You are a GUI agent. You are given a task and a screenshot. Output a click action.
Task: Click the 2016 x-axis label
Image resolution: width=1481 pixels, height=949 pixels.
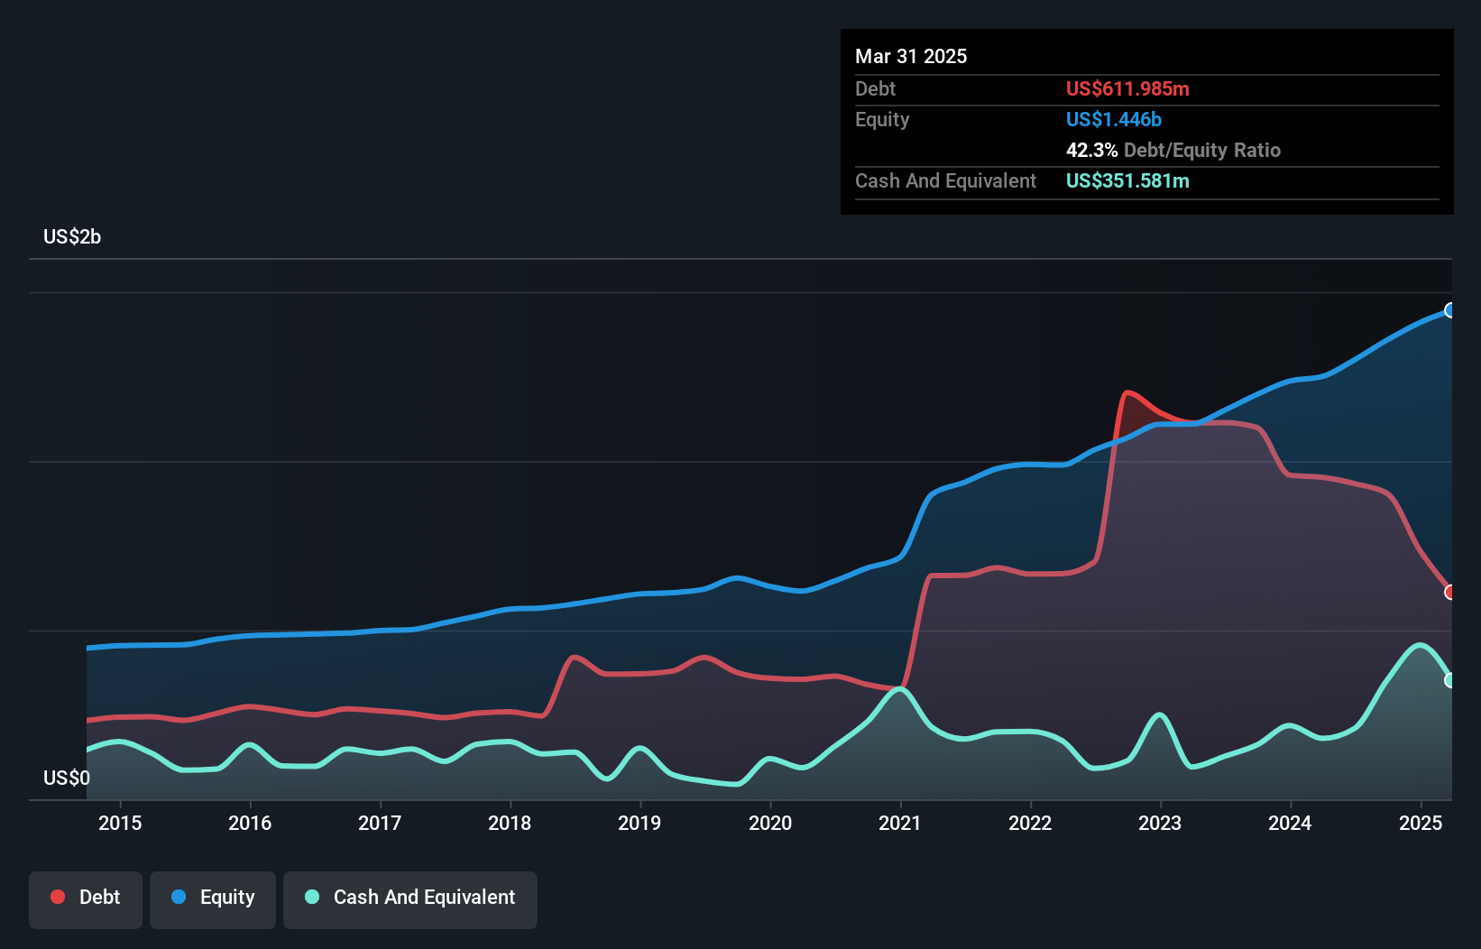click(250, 823)
